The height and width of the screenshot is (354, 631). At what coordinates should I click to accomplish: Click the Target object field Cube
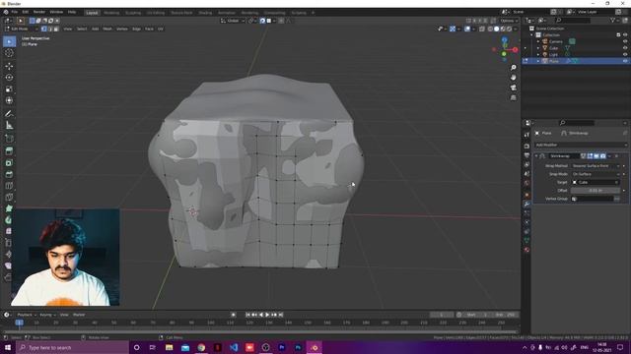[596, 182]
